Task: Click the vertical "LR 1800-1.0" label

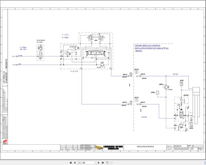Action: coord(4,77)
